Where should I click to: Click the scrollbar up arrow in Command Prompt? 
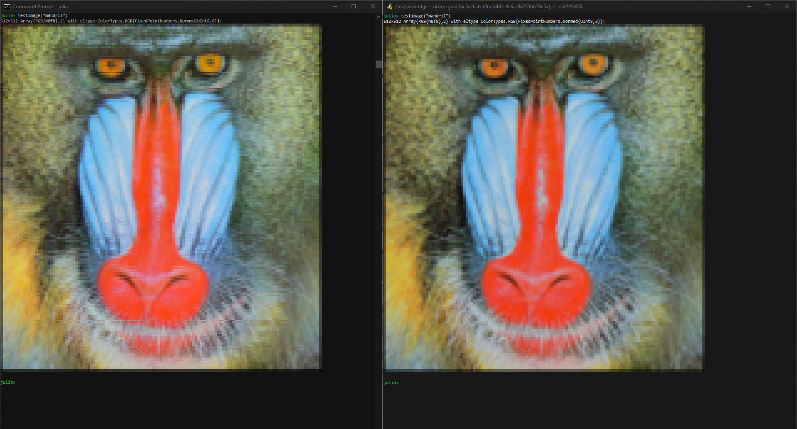pyautogui.click(x=379, y=16)
